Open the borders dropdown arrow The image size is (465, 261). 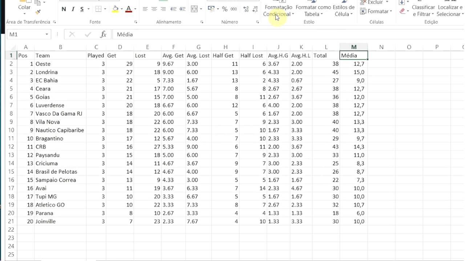105,9
